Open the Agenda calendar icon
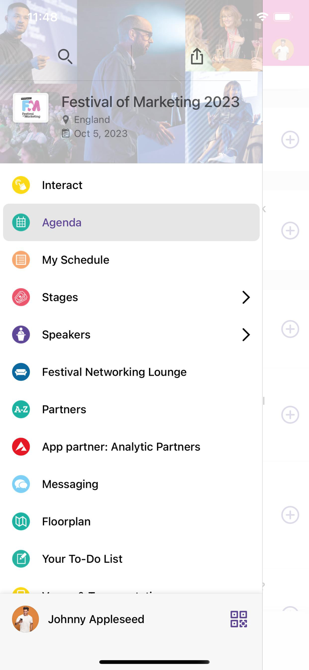This screenshot has width=309, height=670. coord(21,222)
